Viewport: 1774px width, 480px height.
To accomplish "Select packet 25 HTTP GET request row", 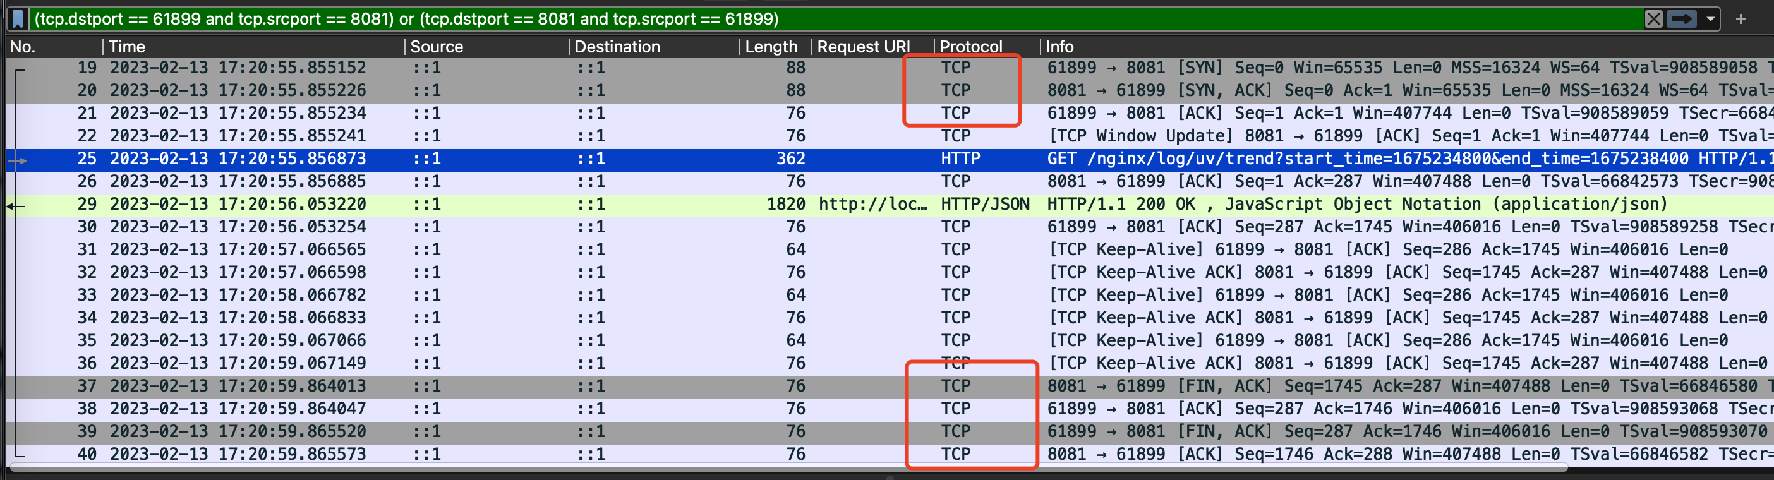I will click(x=890, y=159).
